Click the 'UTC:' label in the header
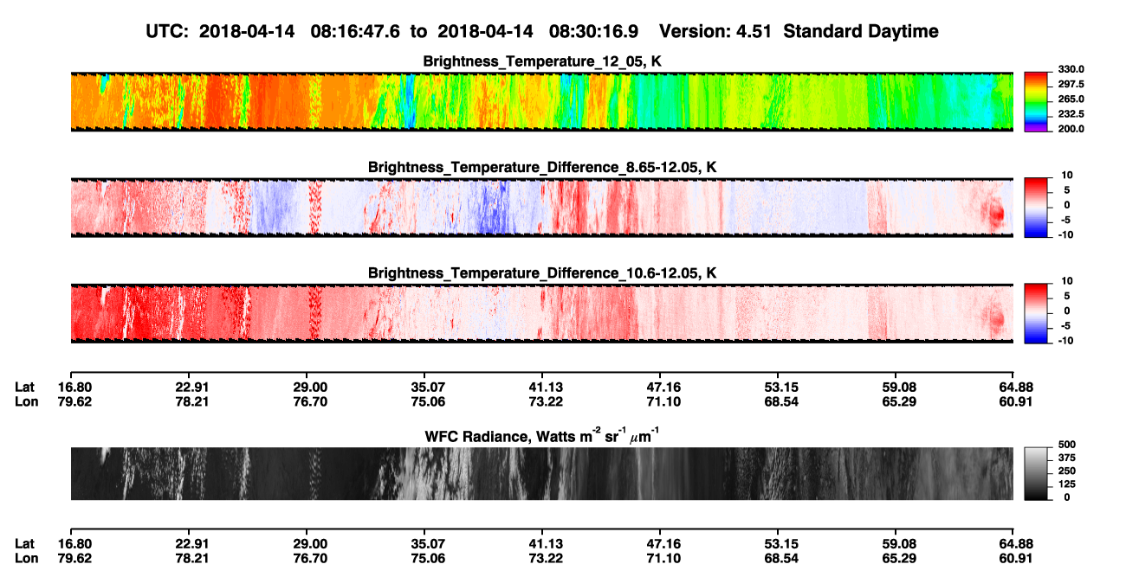The image size is (1126, 577). click(x=168, y=32)
